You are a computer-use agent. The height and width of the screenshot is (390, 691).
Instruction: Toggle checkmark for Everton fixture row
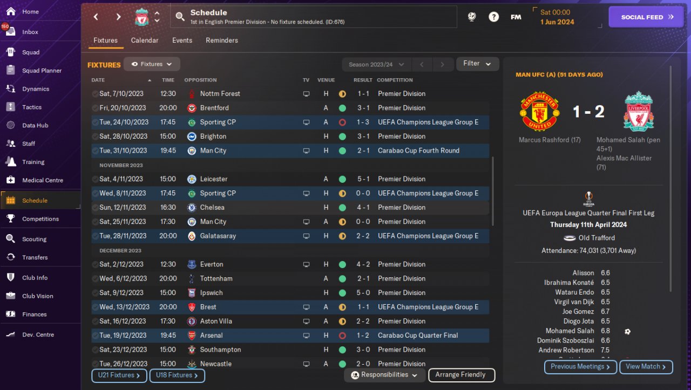coord(95,265)
